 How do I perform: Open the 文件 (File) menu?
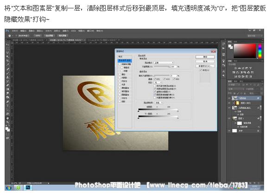click(x=15, y=31)
